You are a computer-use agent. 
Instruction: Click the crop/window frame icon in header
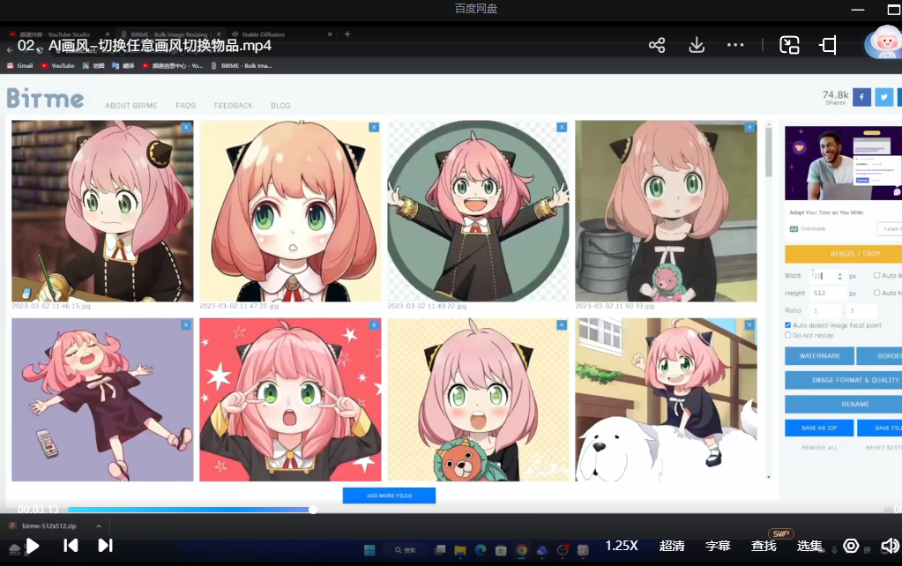[828, 45]
